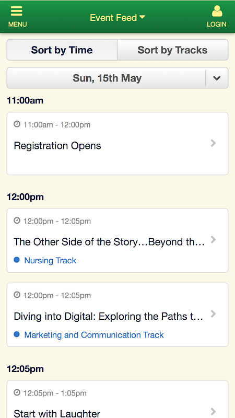Viewport: 235px width, 418px height.
Task: Click chevron on Diving into Digital card
Action: click(213, 314)
